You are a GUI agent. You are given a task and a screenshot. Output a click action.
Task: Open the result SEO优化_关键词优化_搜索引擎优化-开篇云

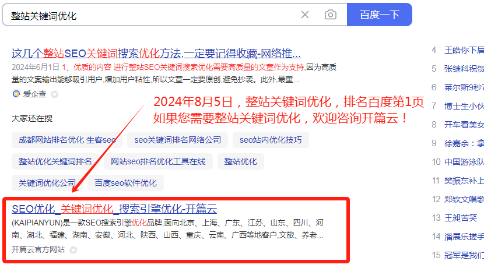pyautogui.click(x=114, y=209)
